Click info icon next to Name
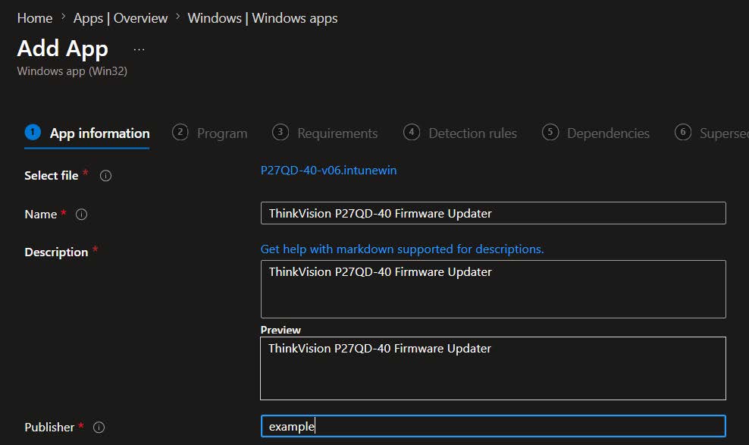749x445 pixels. click(x=82, y=215)
